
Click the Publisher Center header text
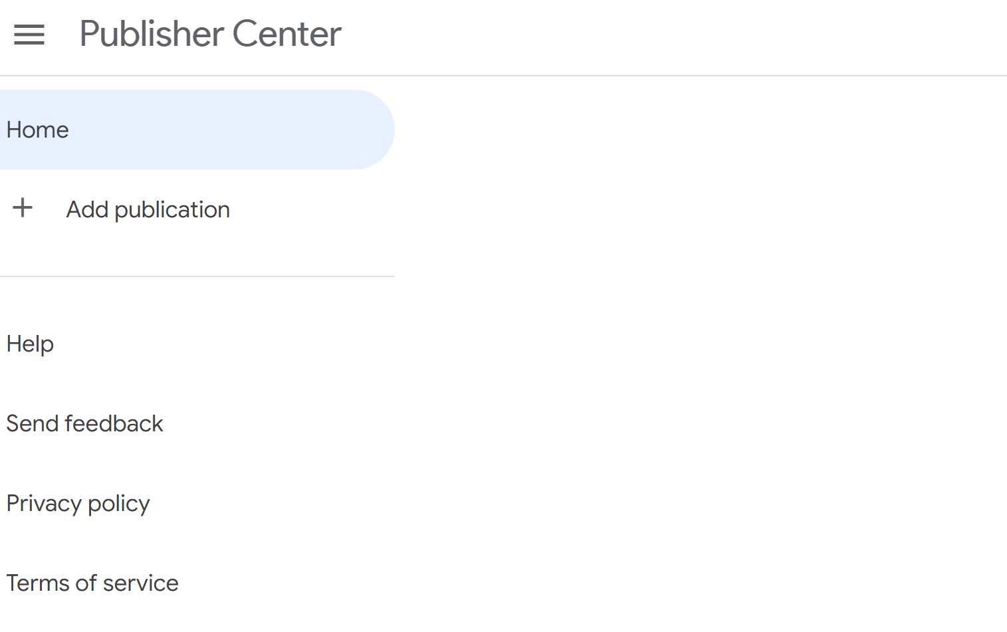(210, 34)
